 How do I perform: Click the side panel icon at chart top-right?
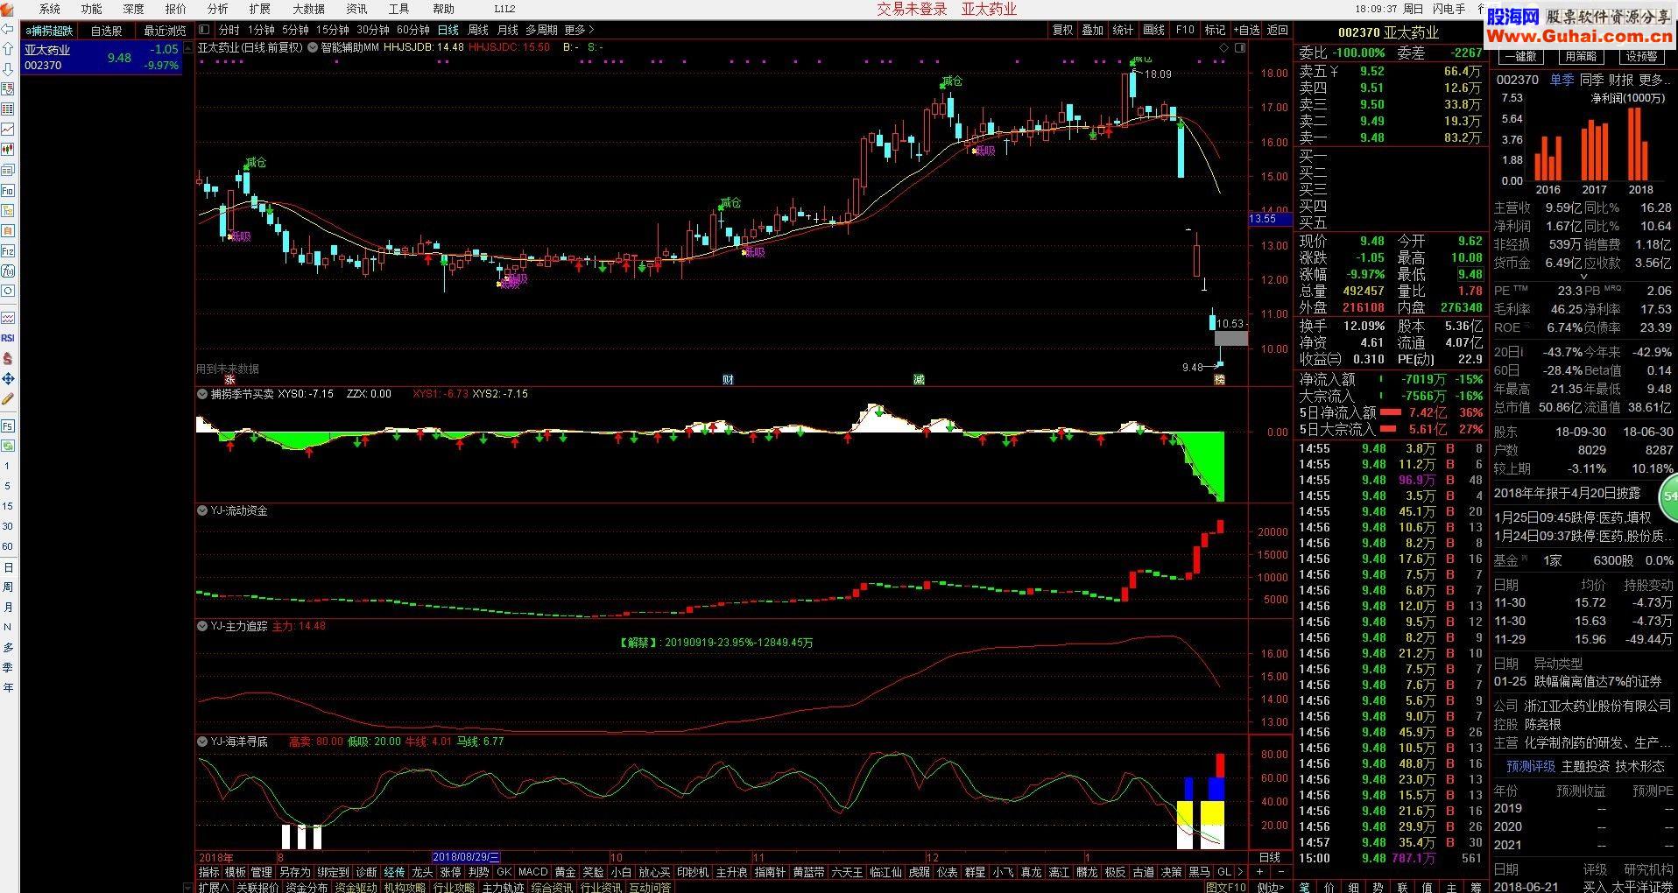point(1239,47)
